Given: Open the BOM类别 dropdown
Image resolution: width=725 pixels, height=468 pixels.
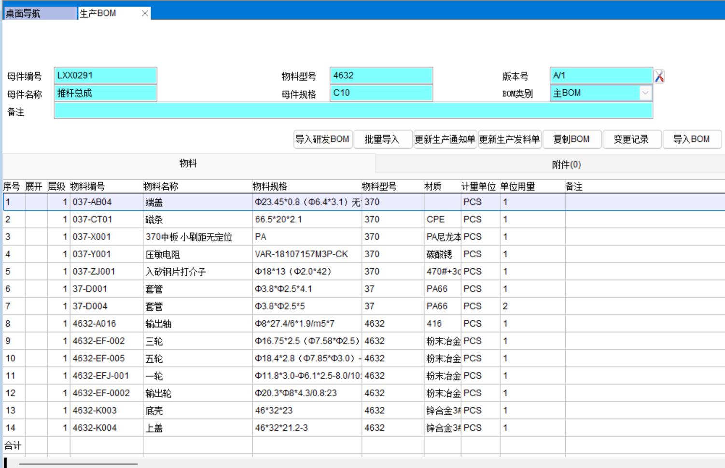Looking at the screenshot, I should (x=645, y=93).
